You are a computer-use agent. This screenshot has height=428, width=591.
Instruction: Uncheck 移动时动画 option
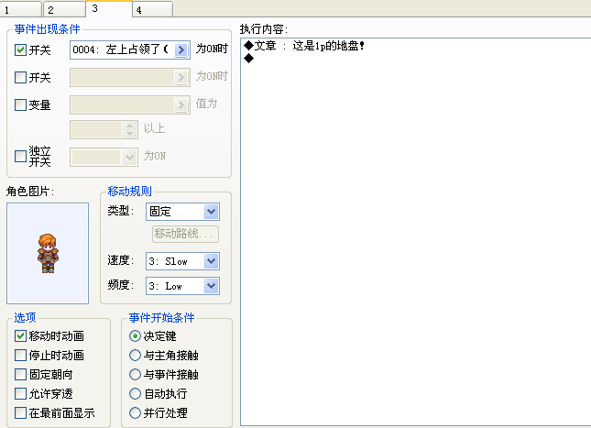[20, 335]
